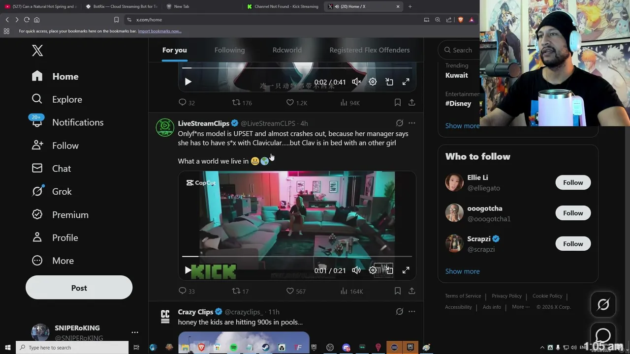Open the Explore page

(x=57, y=99)
